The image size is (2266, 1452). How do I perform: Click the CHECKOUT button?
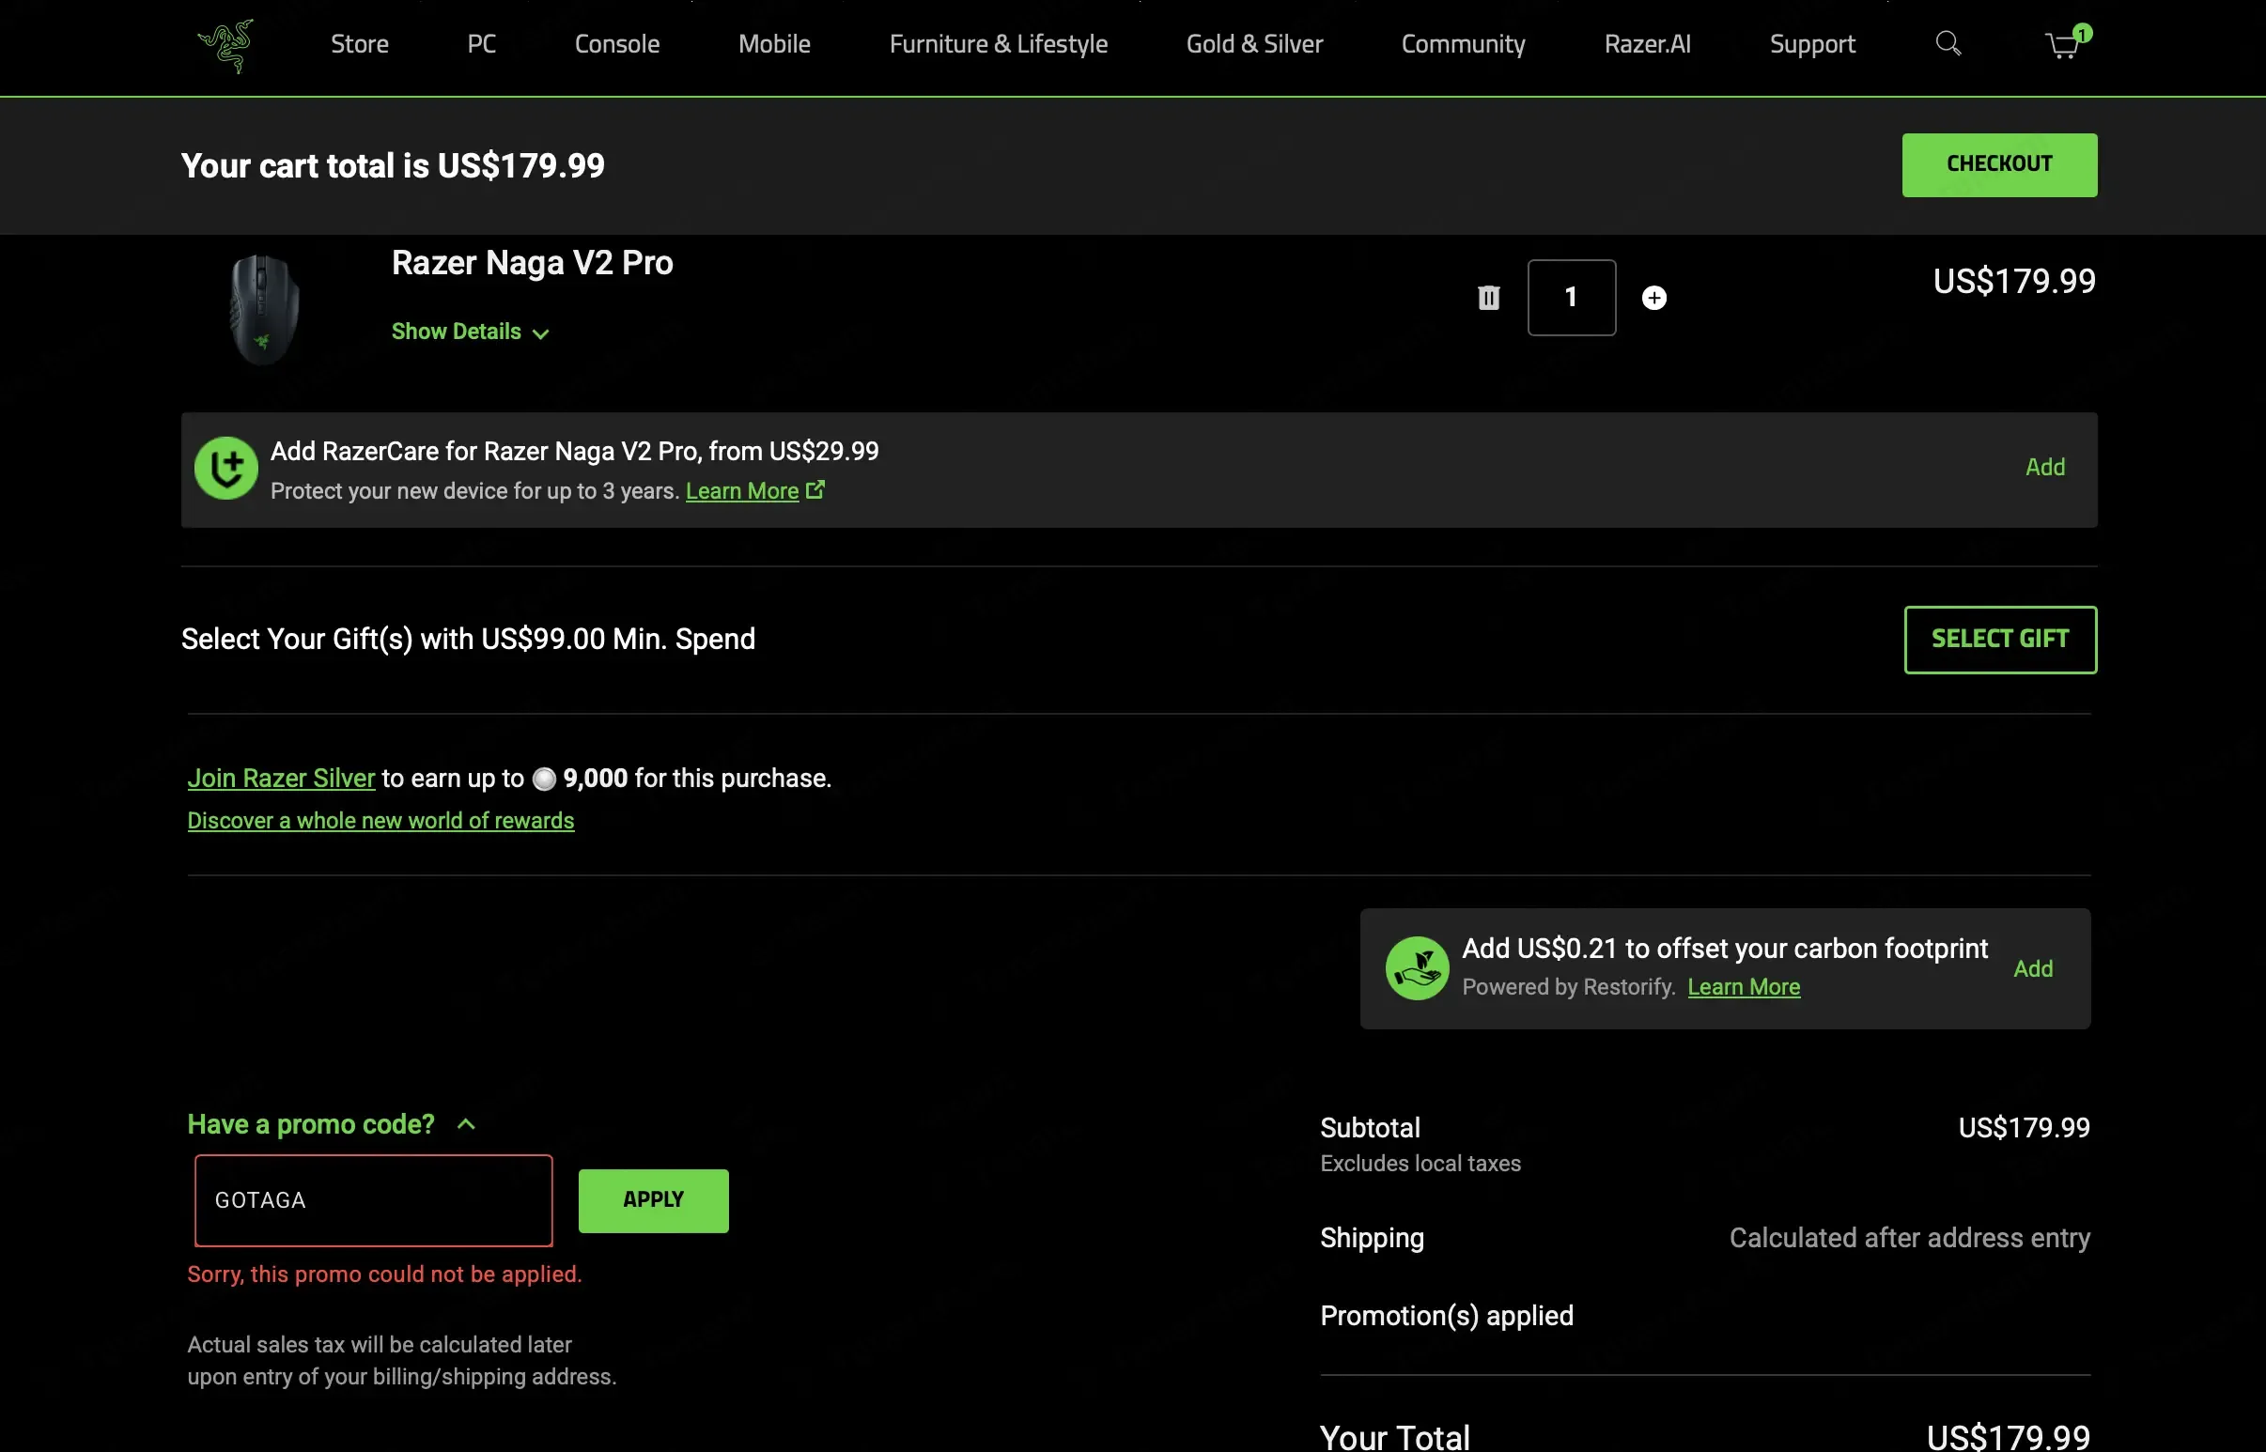[x=1999, y=165]
